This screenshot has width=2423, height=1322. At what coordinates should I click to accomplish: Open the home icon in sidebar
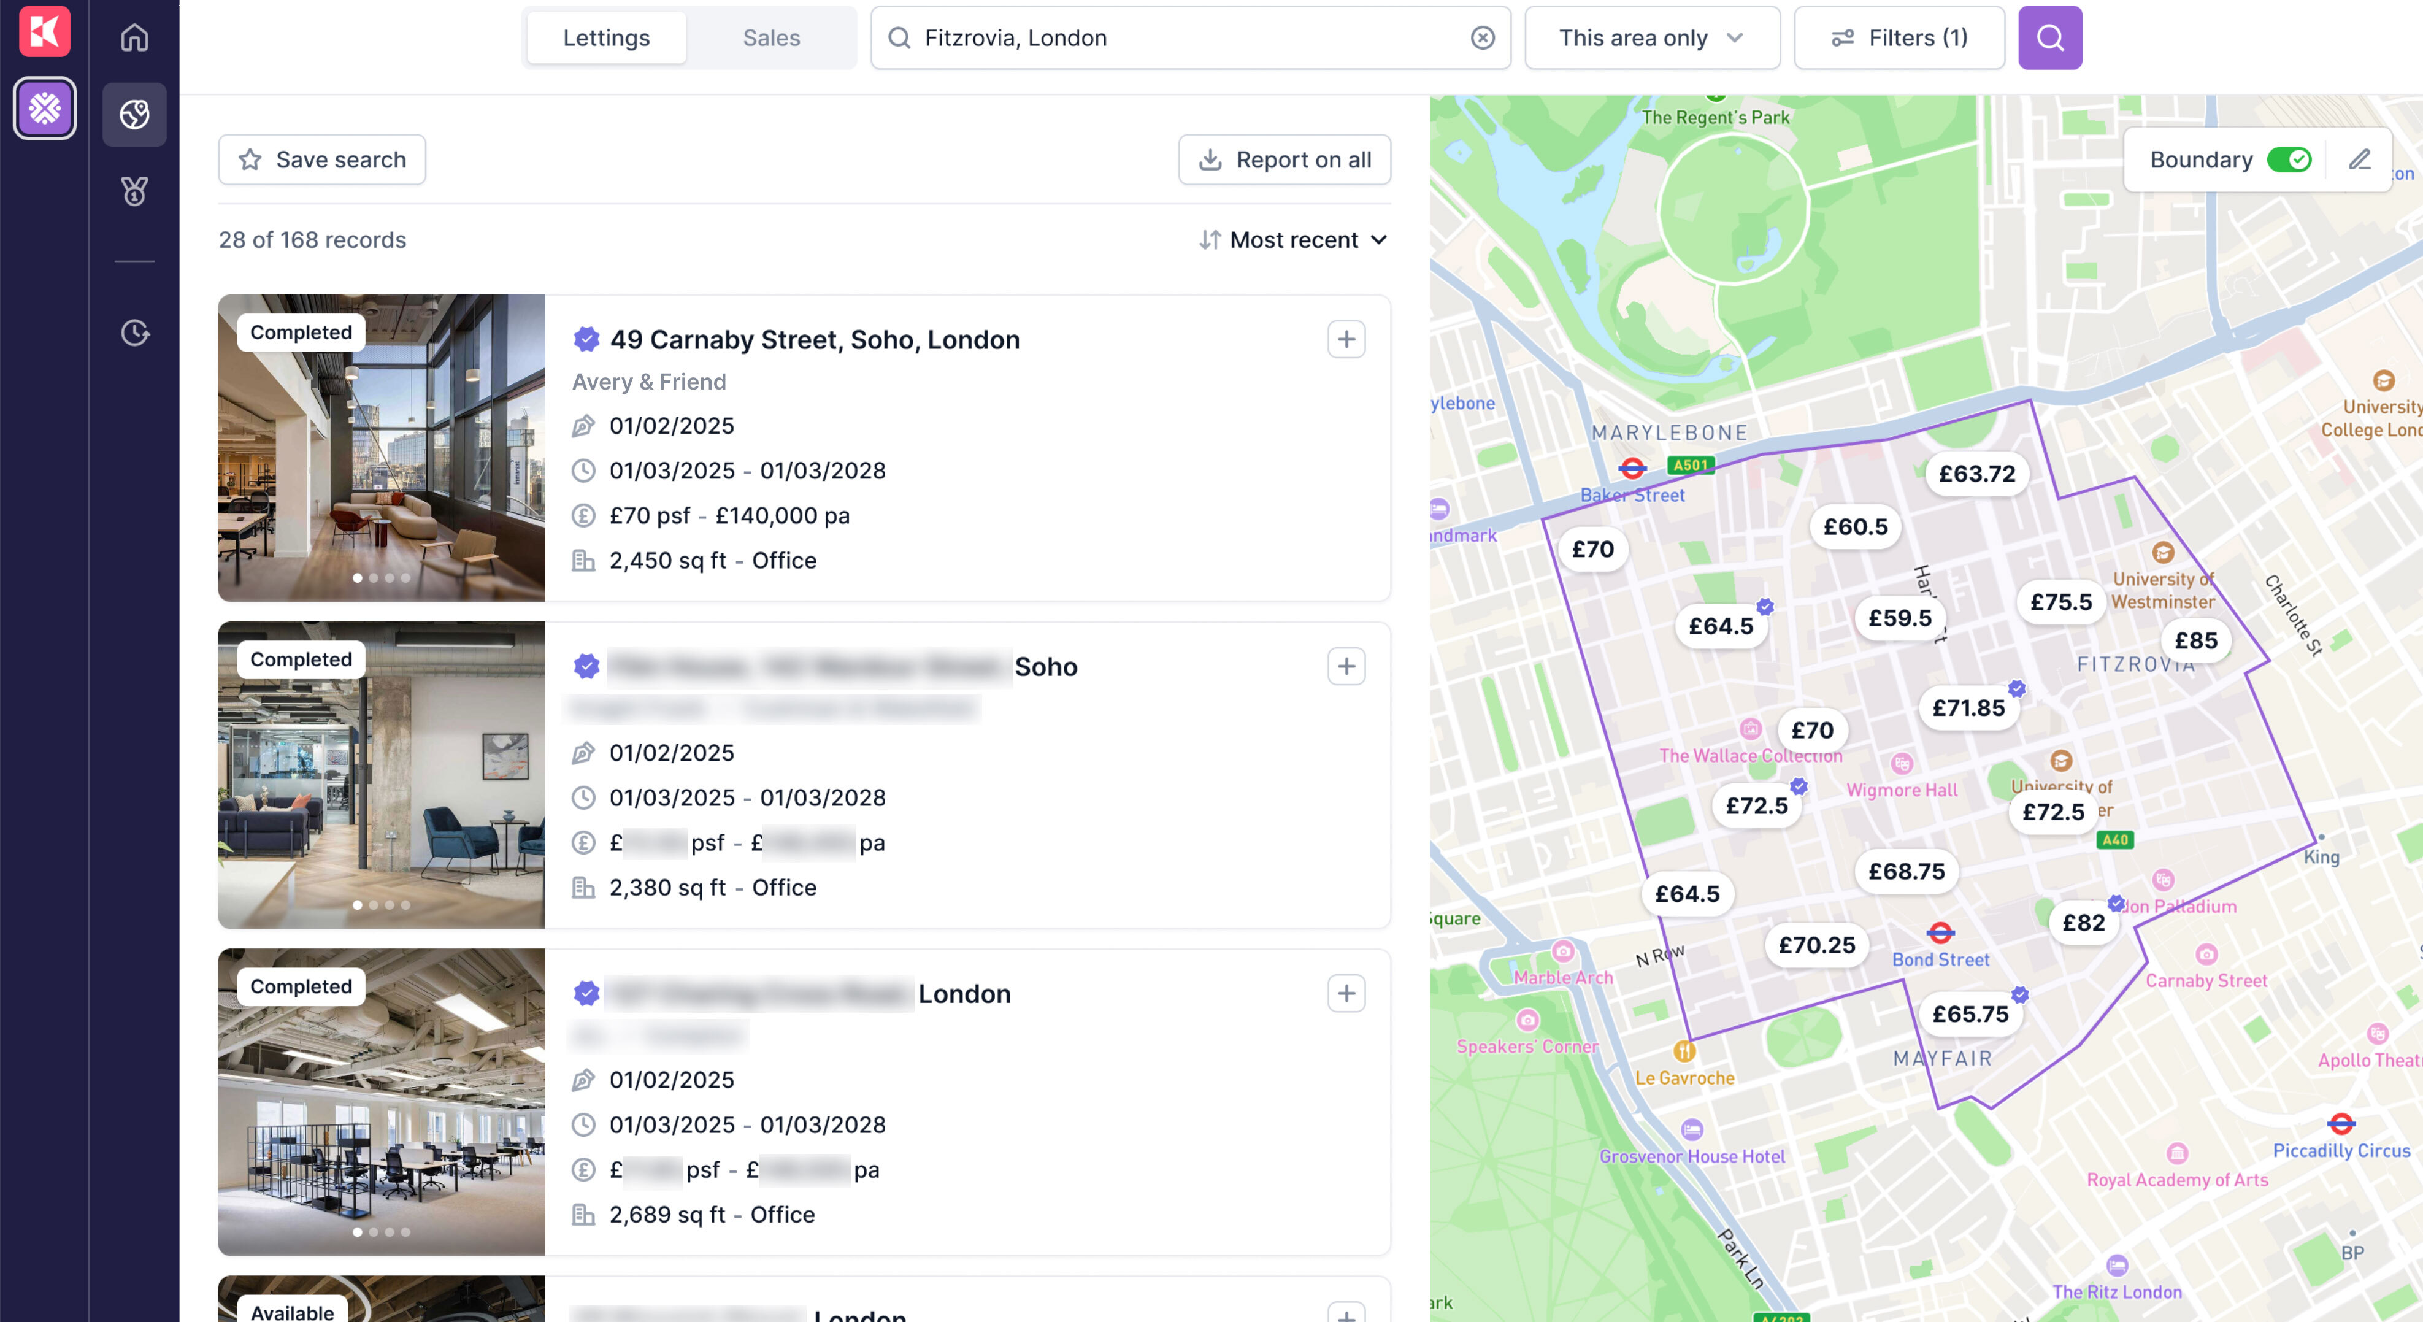point(134,37)
